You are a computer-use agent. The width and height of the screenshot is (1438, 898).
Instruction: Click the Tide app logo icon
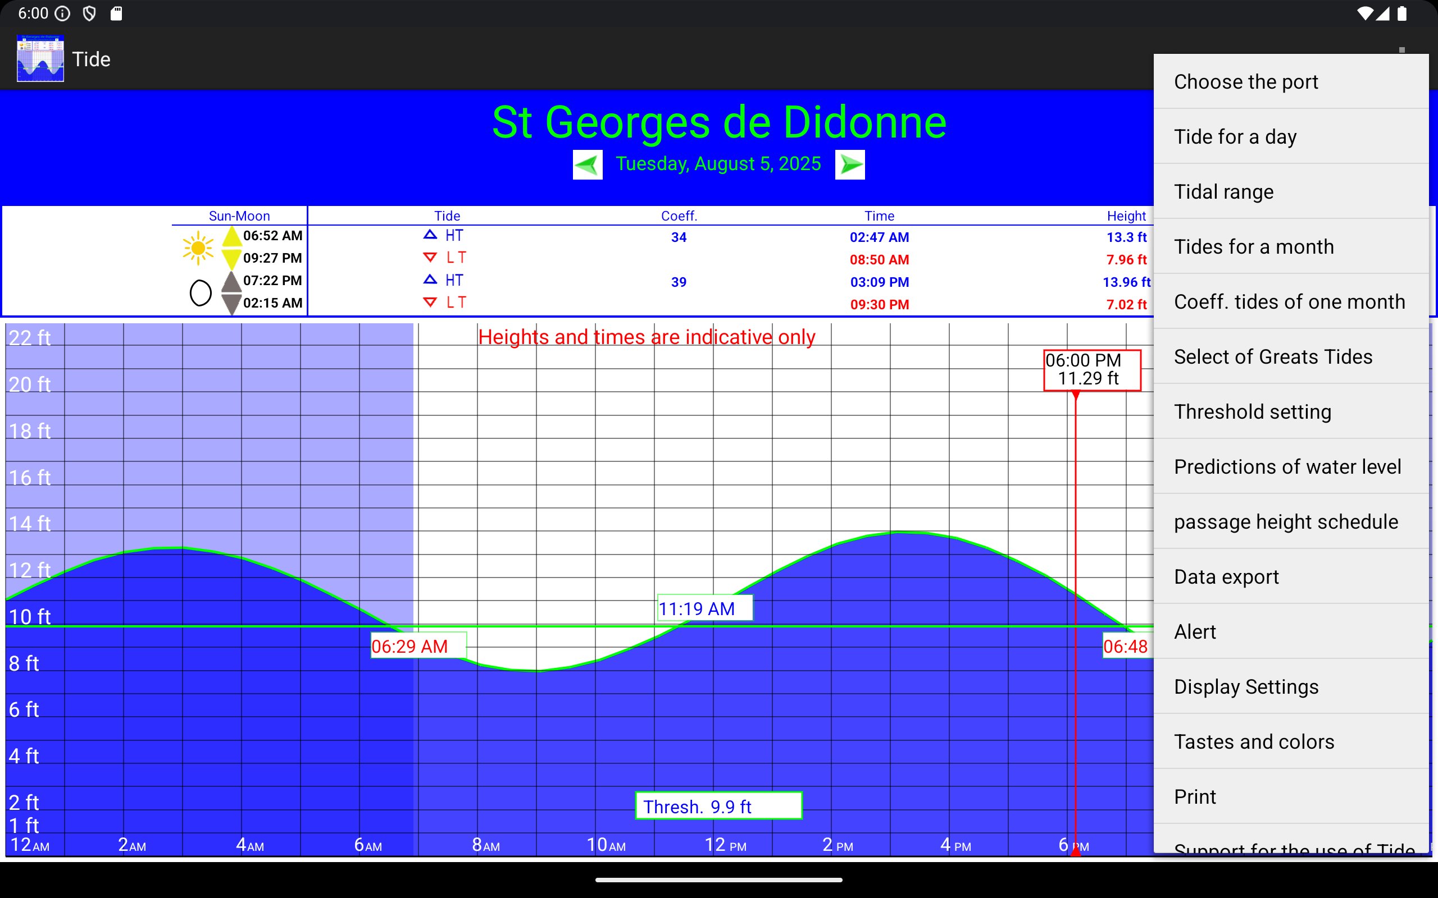40,59
